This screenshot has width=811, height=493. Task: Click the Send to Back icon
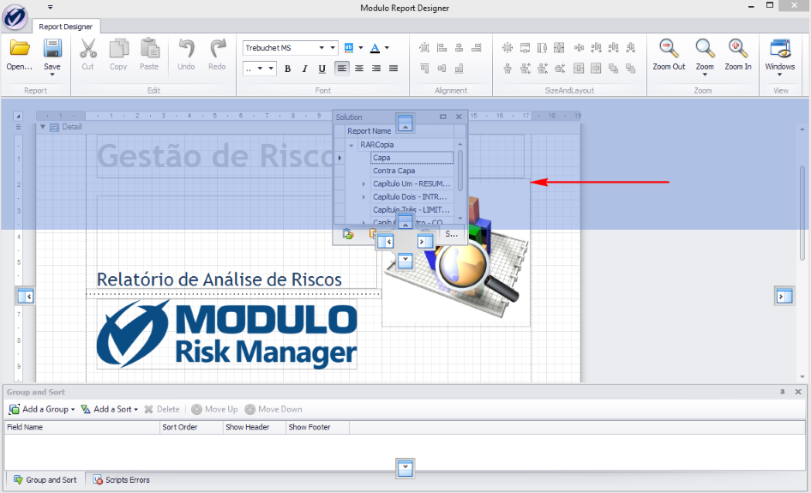630,68
